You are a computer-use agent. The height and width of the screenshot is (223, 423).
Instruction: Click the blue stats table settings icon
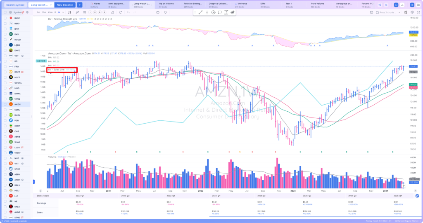click(417, 196)
